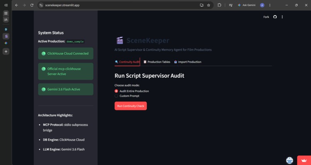View site information icon in address bar
The width and height of the screenshot is (311, 165).
tap(41, 5)
